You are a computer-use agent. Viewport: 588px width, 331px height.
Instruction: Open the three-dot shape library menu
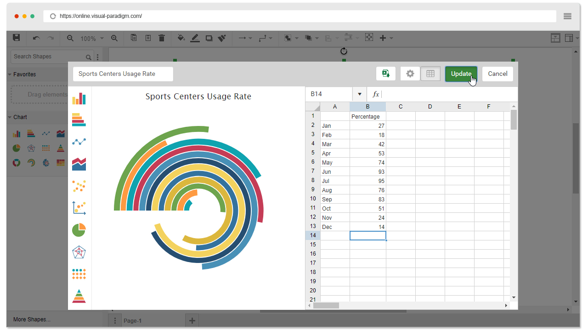97,57
